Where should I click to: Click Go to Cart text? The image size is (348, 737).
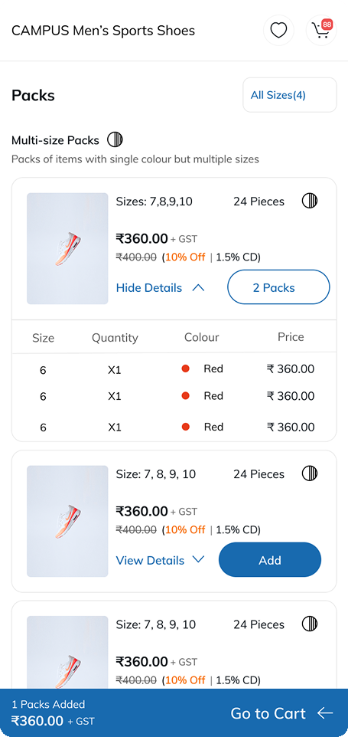tap(268, 713)
